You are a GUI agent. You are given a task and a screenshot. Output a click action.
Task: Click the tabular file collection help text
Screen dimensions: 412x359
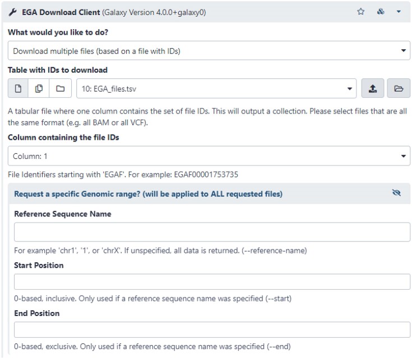click(x=207, y=117)
